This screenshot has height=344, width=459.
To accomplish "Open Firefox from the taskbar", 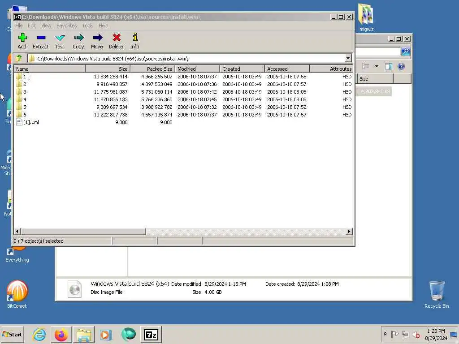I will (61, 334).
